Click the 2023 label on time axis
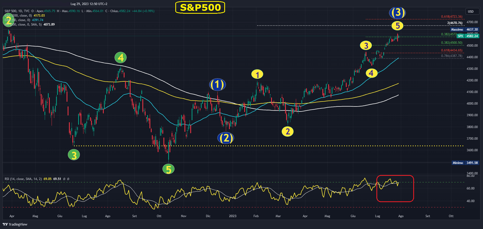The width and height of the screenshot is (483, 229). (x=233, y=216)
